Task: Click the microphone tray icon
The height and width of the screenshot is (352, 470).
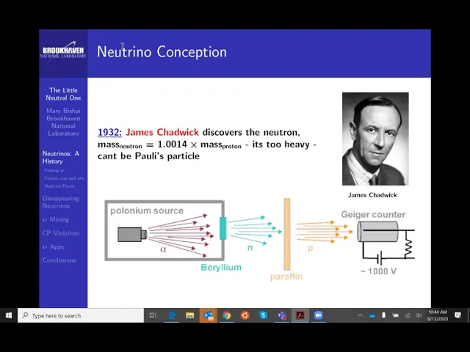Action: 383,315
